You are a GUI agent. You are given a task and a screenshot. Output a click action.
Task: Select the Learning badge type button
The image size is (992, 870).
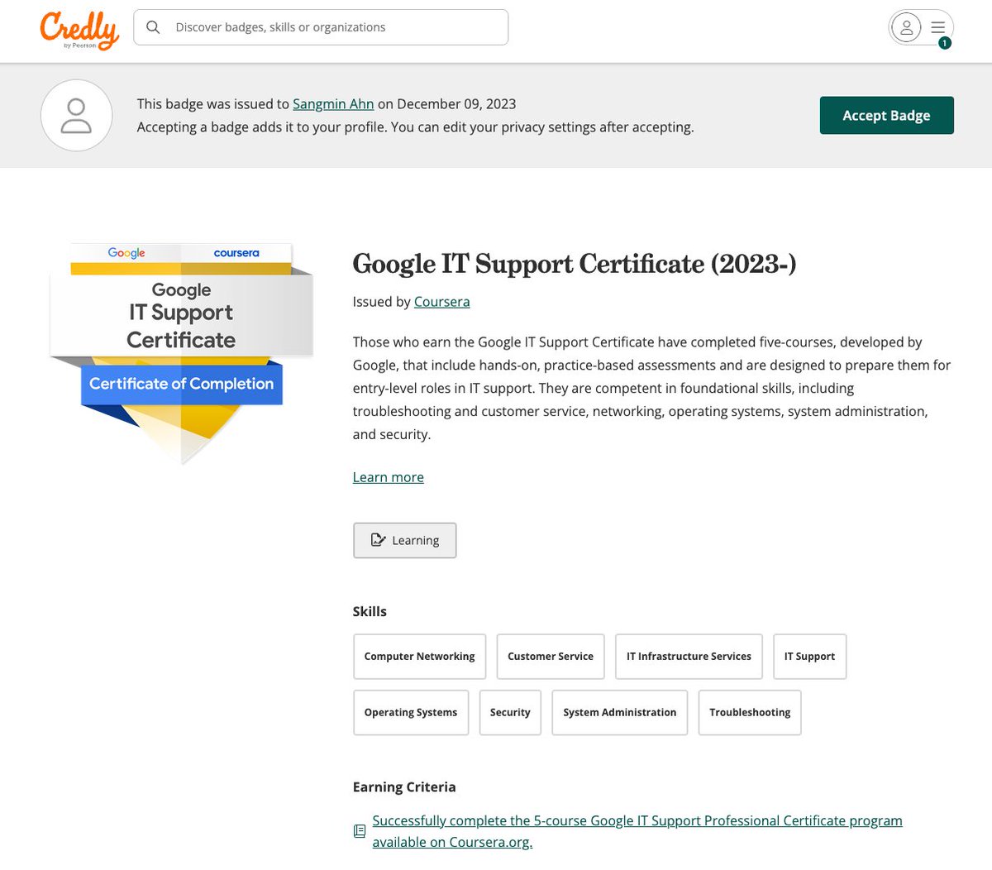point(404,540)
